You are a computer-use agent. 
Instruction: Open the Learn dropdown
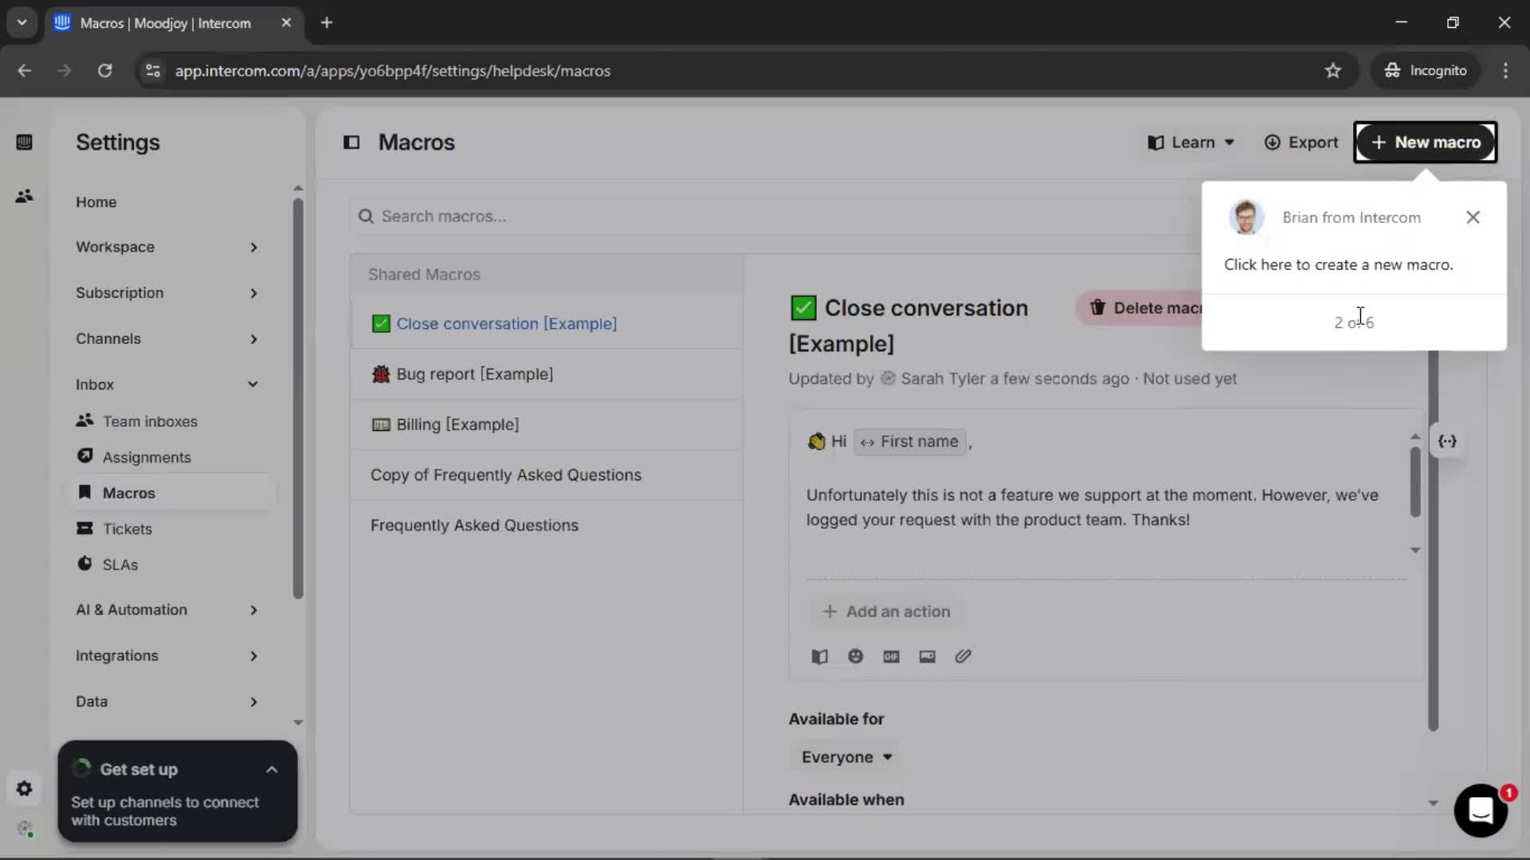(1191, 143)
